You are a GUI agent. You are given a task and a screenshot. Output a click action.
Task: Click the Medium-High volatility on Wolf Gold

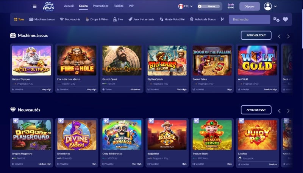270,90
